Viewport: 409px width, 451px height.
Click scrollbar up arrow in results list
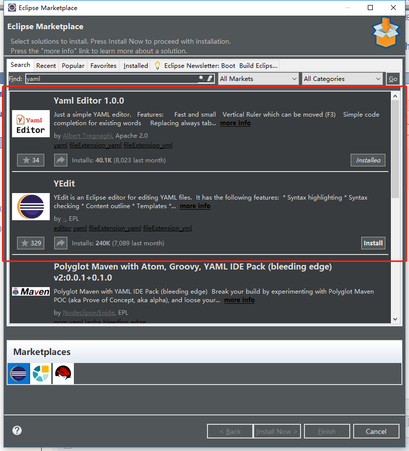click(x=395, y=96)
